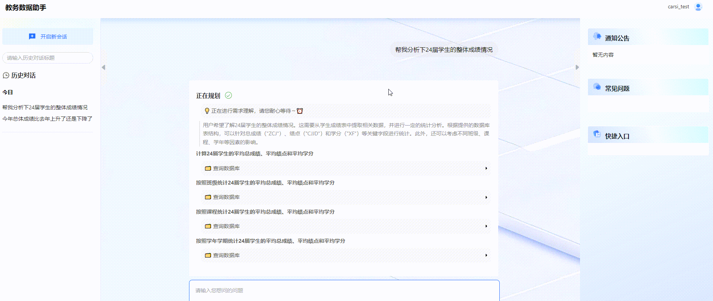Click the 开启新会话 button
The width and height of the screenshot is (713, 301).
pos(48,37)
